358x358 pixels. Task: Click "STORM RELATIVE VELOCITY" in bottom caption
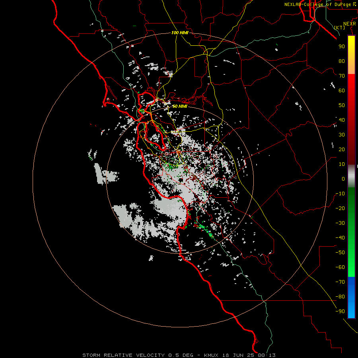(124, 355)
